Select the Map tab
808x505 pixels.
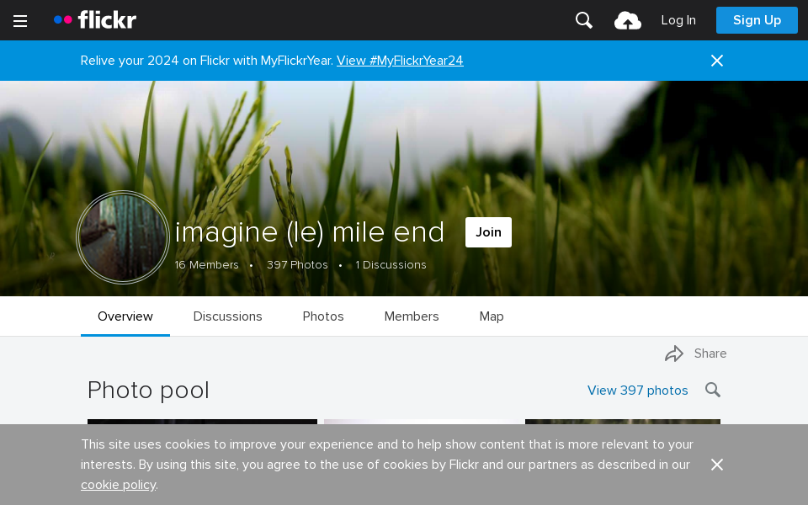click(492, 316)
